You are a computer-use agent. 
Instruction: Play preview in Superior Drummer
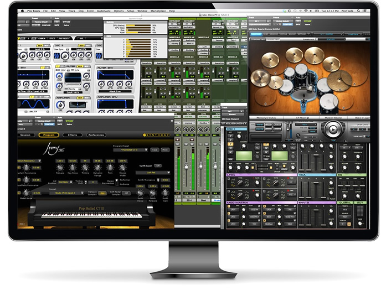click(333, 130)
